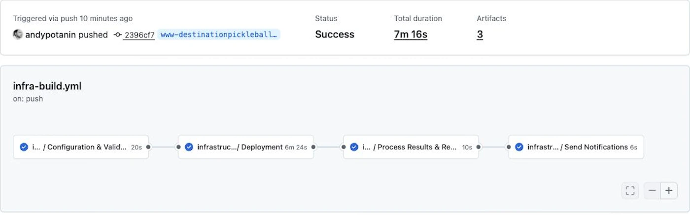This screenshot has height=215, width=690.
Task: Open the artifacts count link 3
Action: [x=480, y=35]
